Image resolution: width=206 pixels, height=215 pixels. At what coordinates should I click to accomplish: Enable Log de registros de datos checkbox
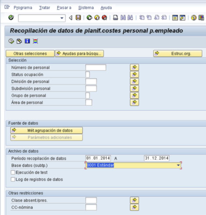(x=13, y=179)
